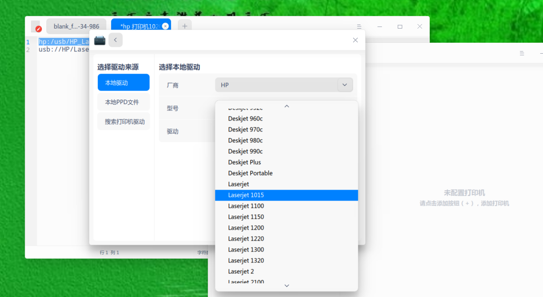Viewport: 543px width, 297px height.
Task: Click the printer icon in dialog header
Action: click(99, 40)
